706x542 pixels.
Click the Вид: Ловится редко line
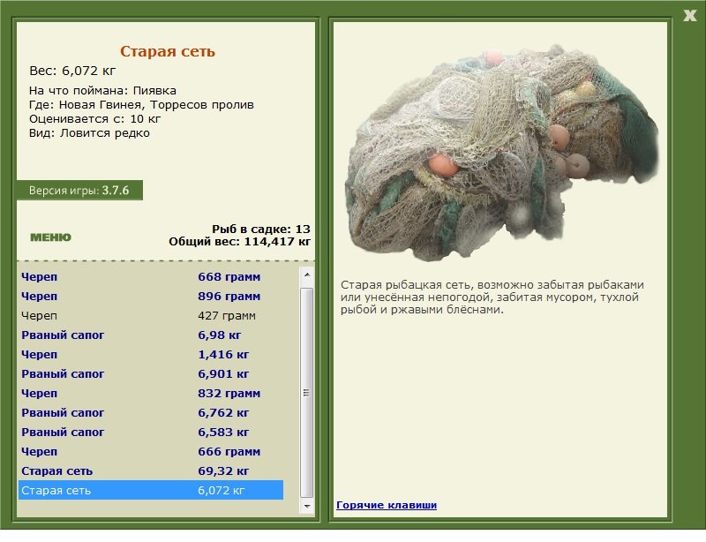[x=90, y=133]
